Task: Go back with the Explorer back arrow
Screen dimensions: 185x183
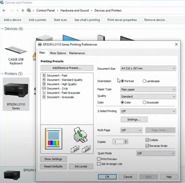Action: click(4, 11)
